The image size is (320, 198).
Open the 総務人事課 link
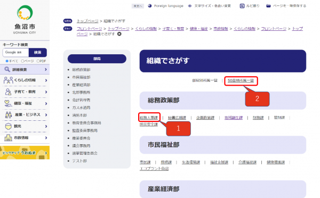149,118
